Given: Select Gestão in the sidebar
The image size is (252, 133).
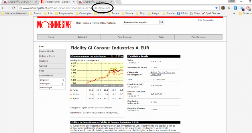Looking at the screenshot, I should pos(52,66).
